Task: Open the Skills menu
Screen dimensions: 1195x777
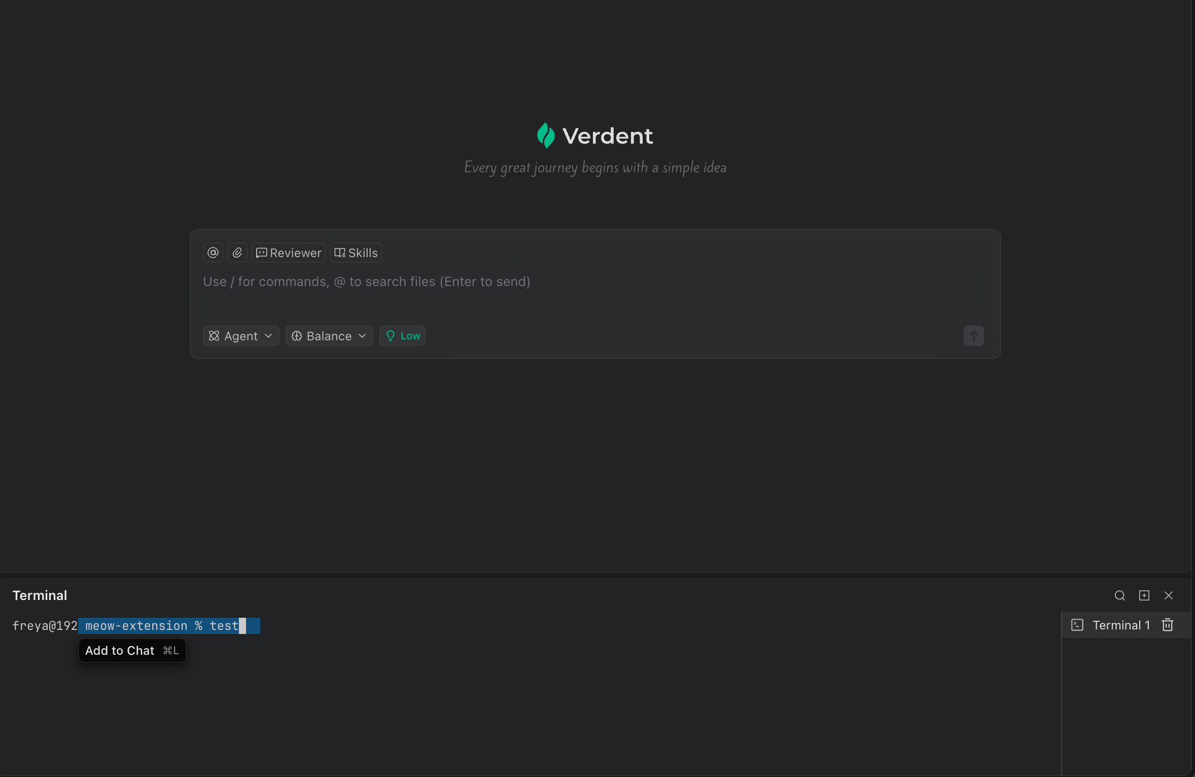Action: 356,253
